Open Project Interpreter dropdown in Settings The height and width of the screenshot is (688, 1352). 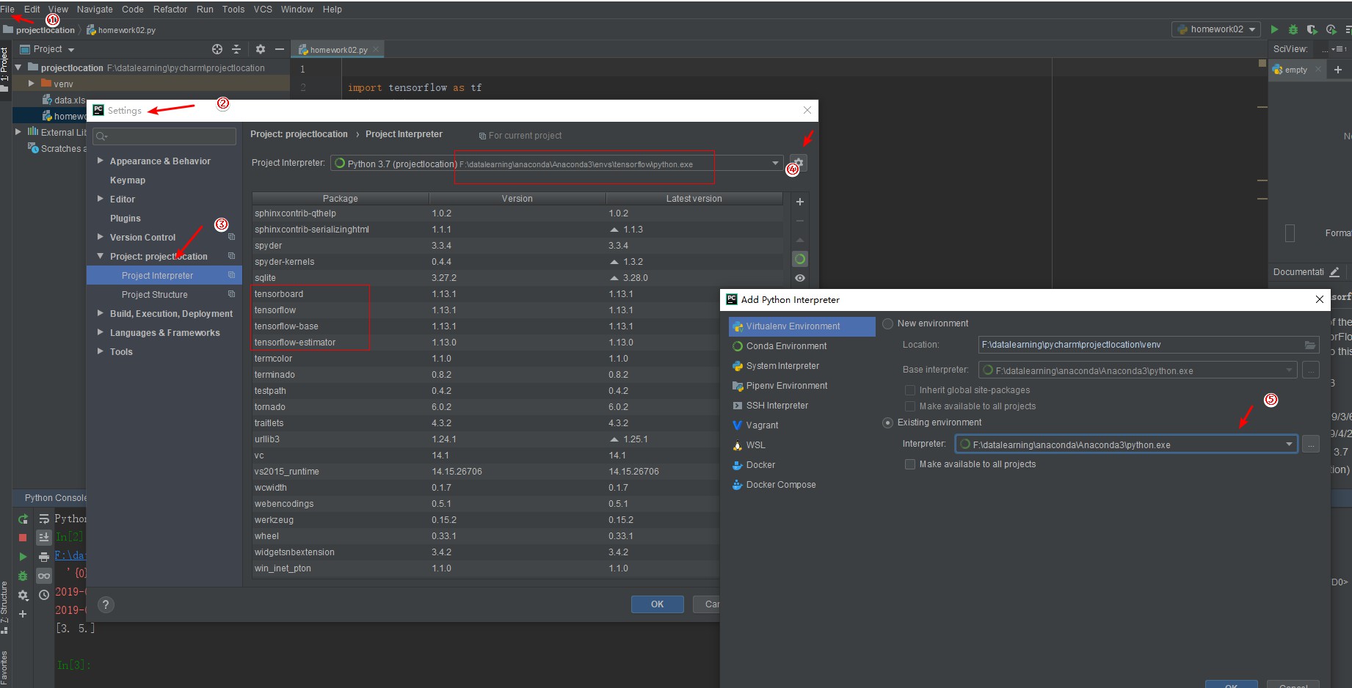tap(776, 164)
